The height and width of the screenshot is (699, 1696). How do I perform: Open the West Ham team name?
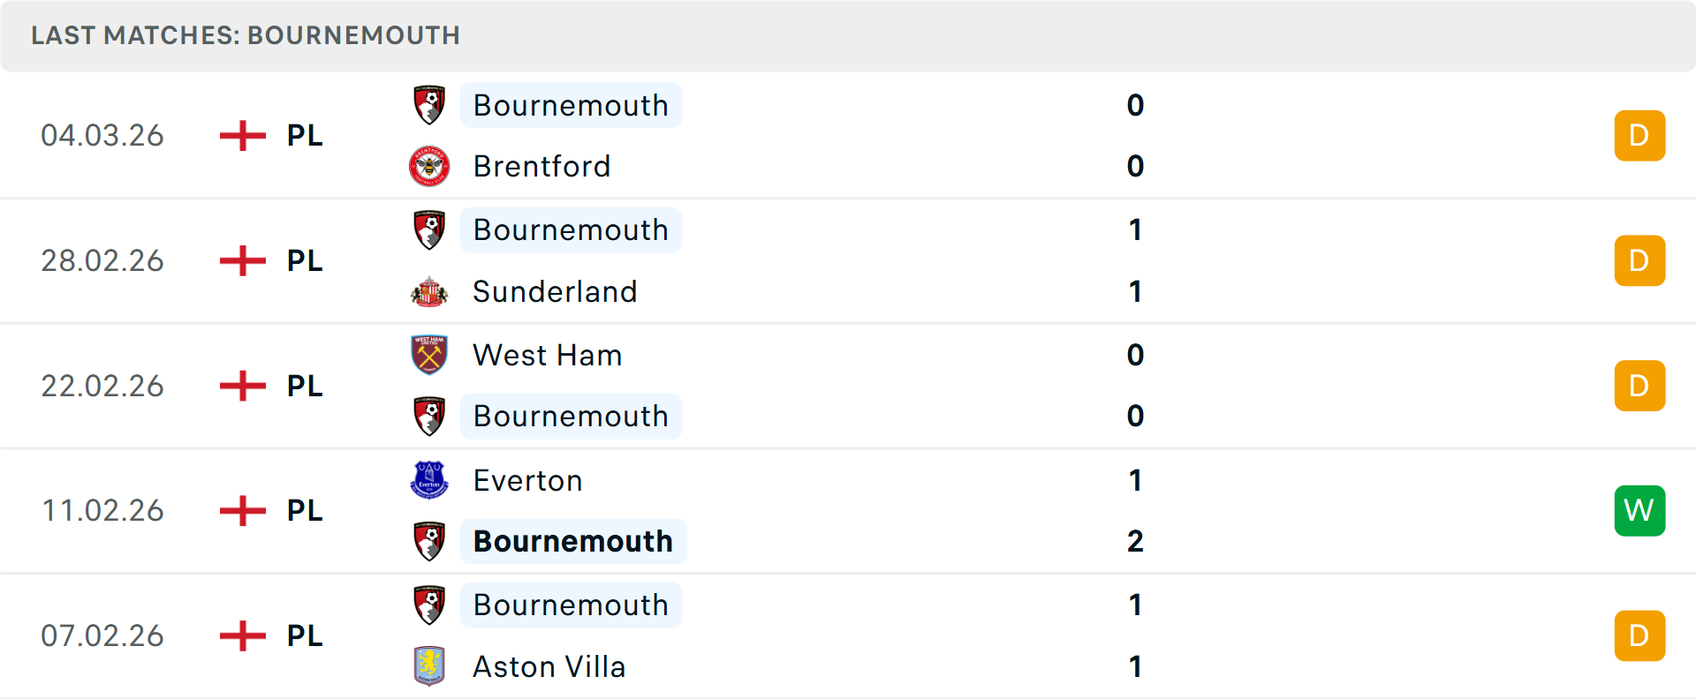547,355
